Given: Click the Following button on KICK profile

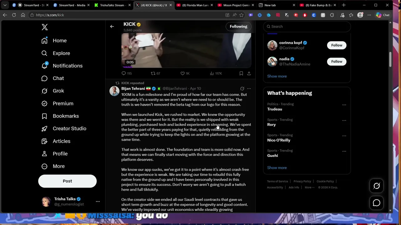Looking at the screenshot, I should [x=238, y=27].
